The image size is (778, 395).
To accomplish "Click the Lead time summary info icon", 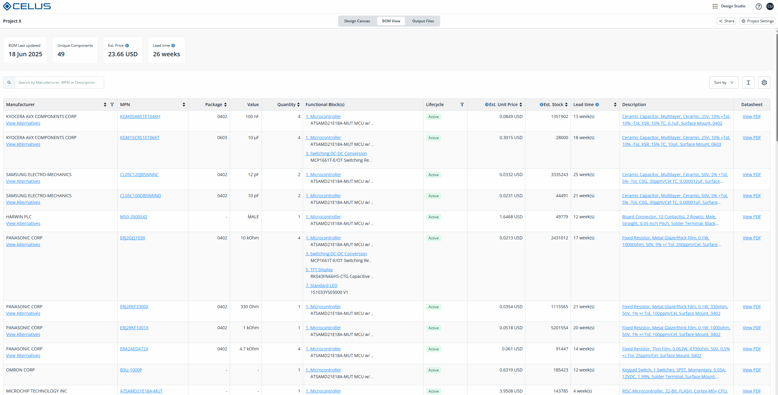I will pyautogui.click(x=173, y=46).
